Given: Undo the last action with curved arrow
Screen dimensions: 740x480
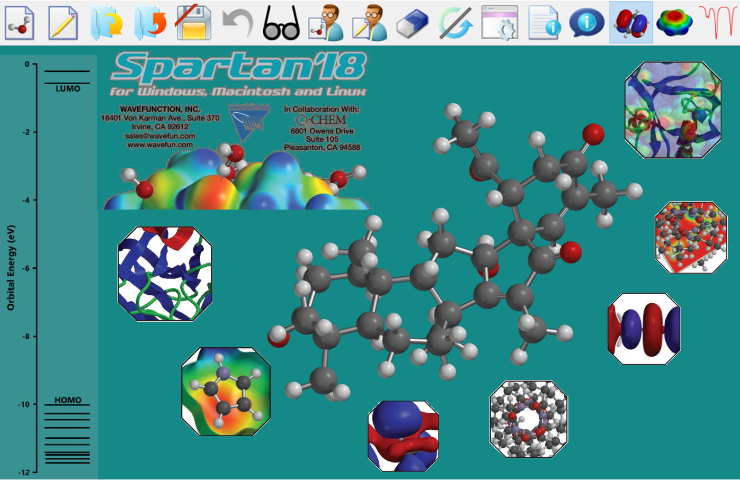Looking at the screenshot, I should click(237, 24).
